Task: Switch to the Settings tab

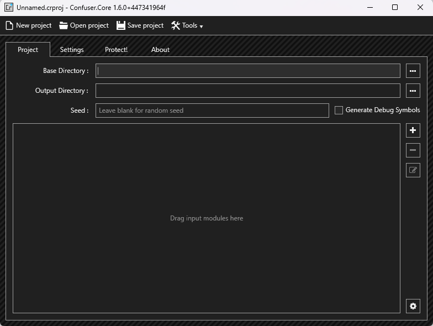Action: point(72,50)
